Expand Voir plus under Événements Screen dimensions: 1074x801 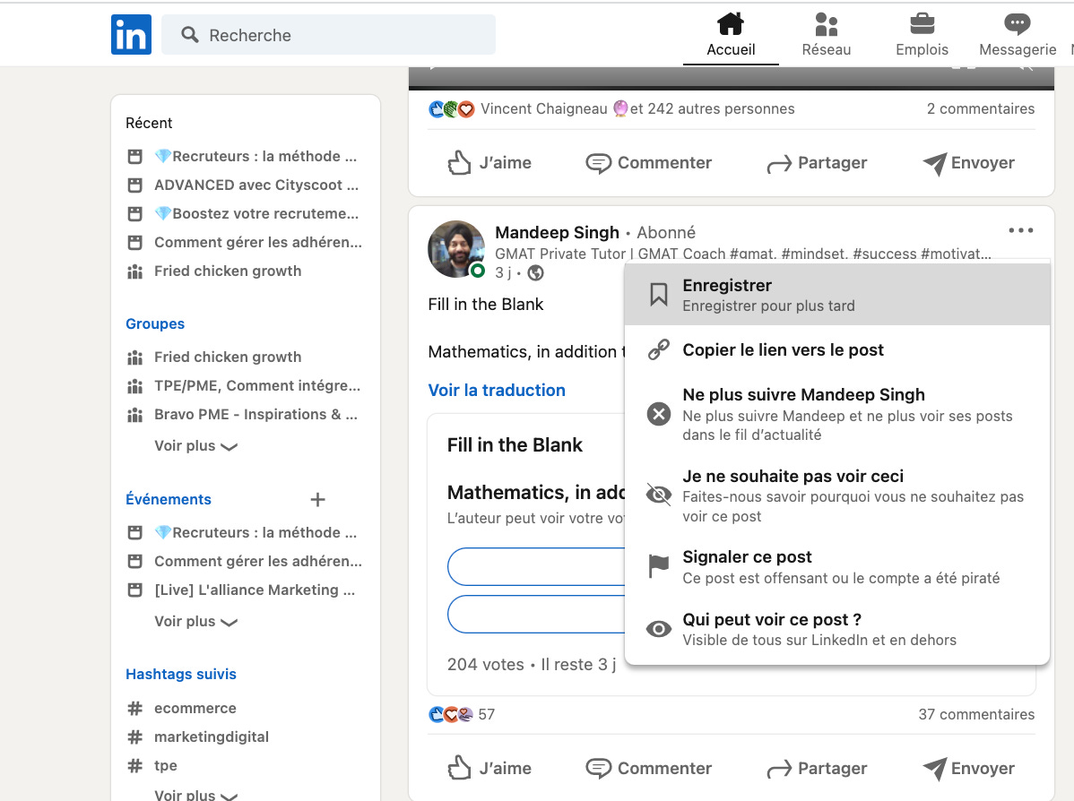(196, 622)
